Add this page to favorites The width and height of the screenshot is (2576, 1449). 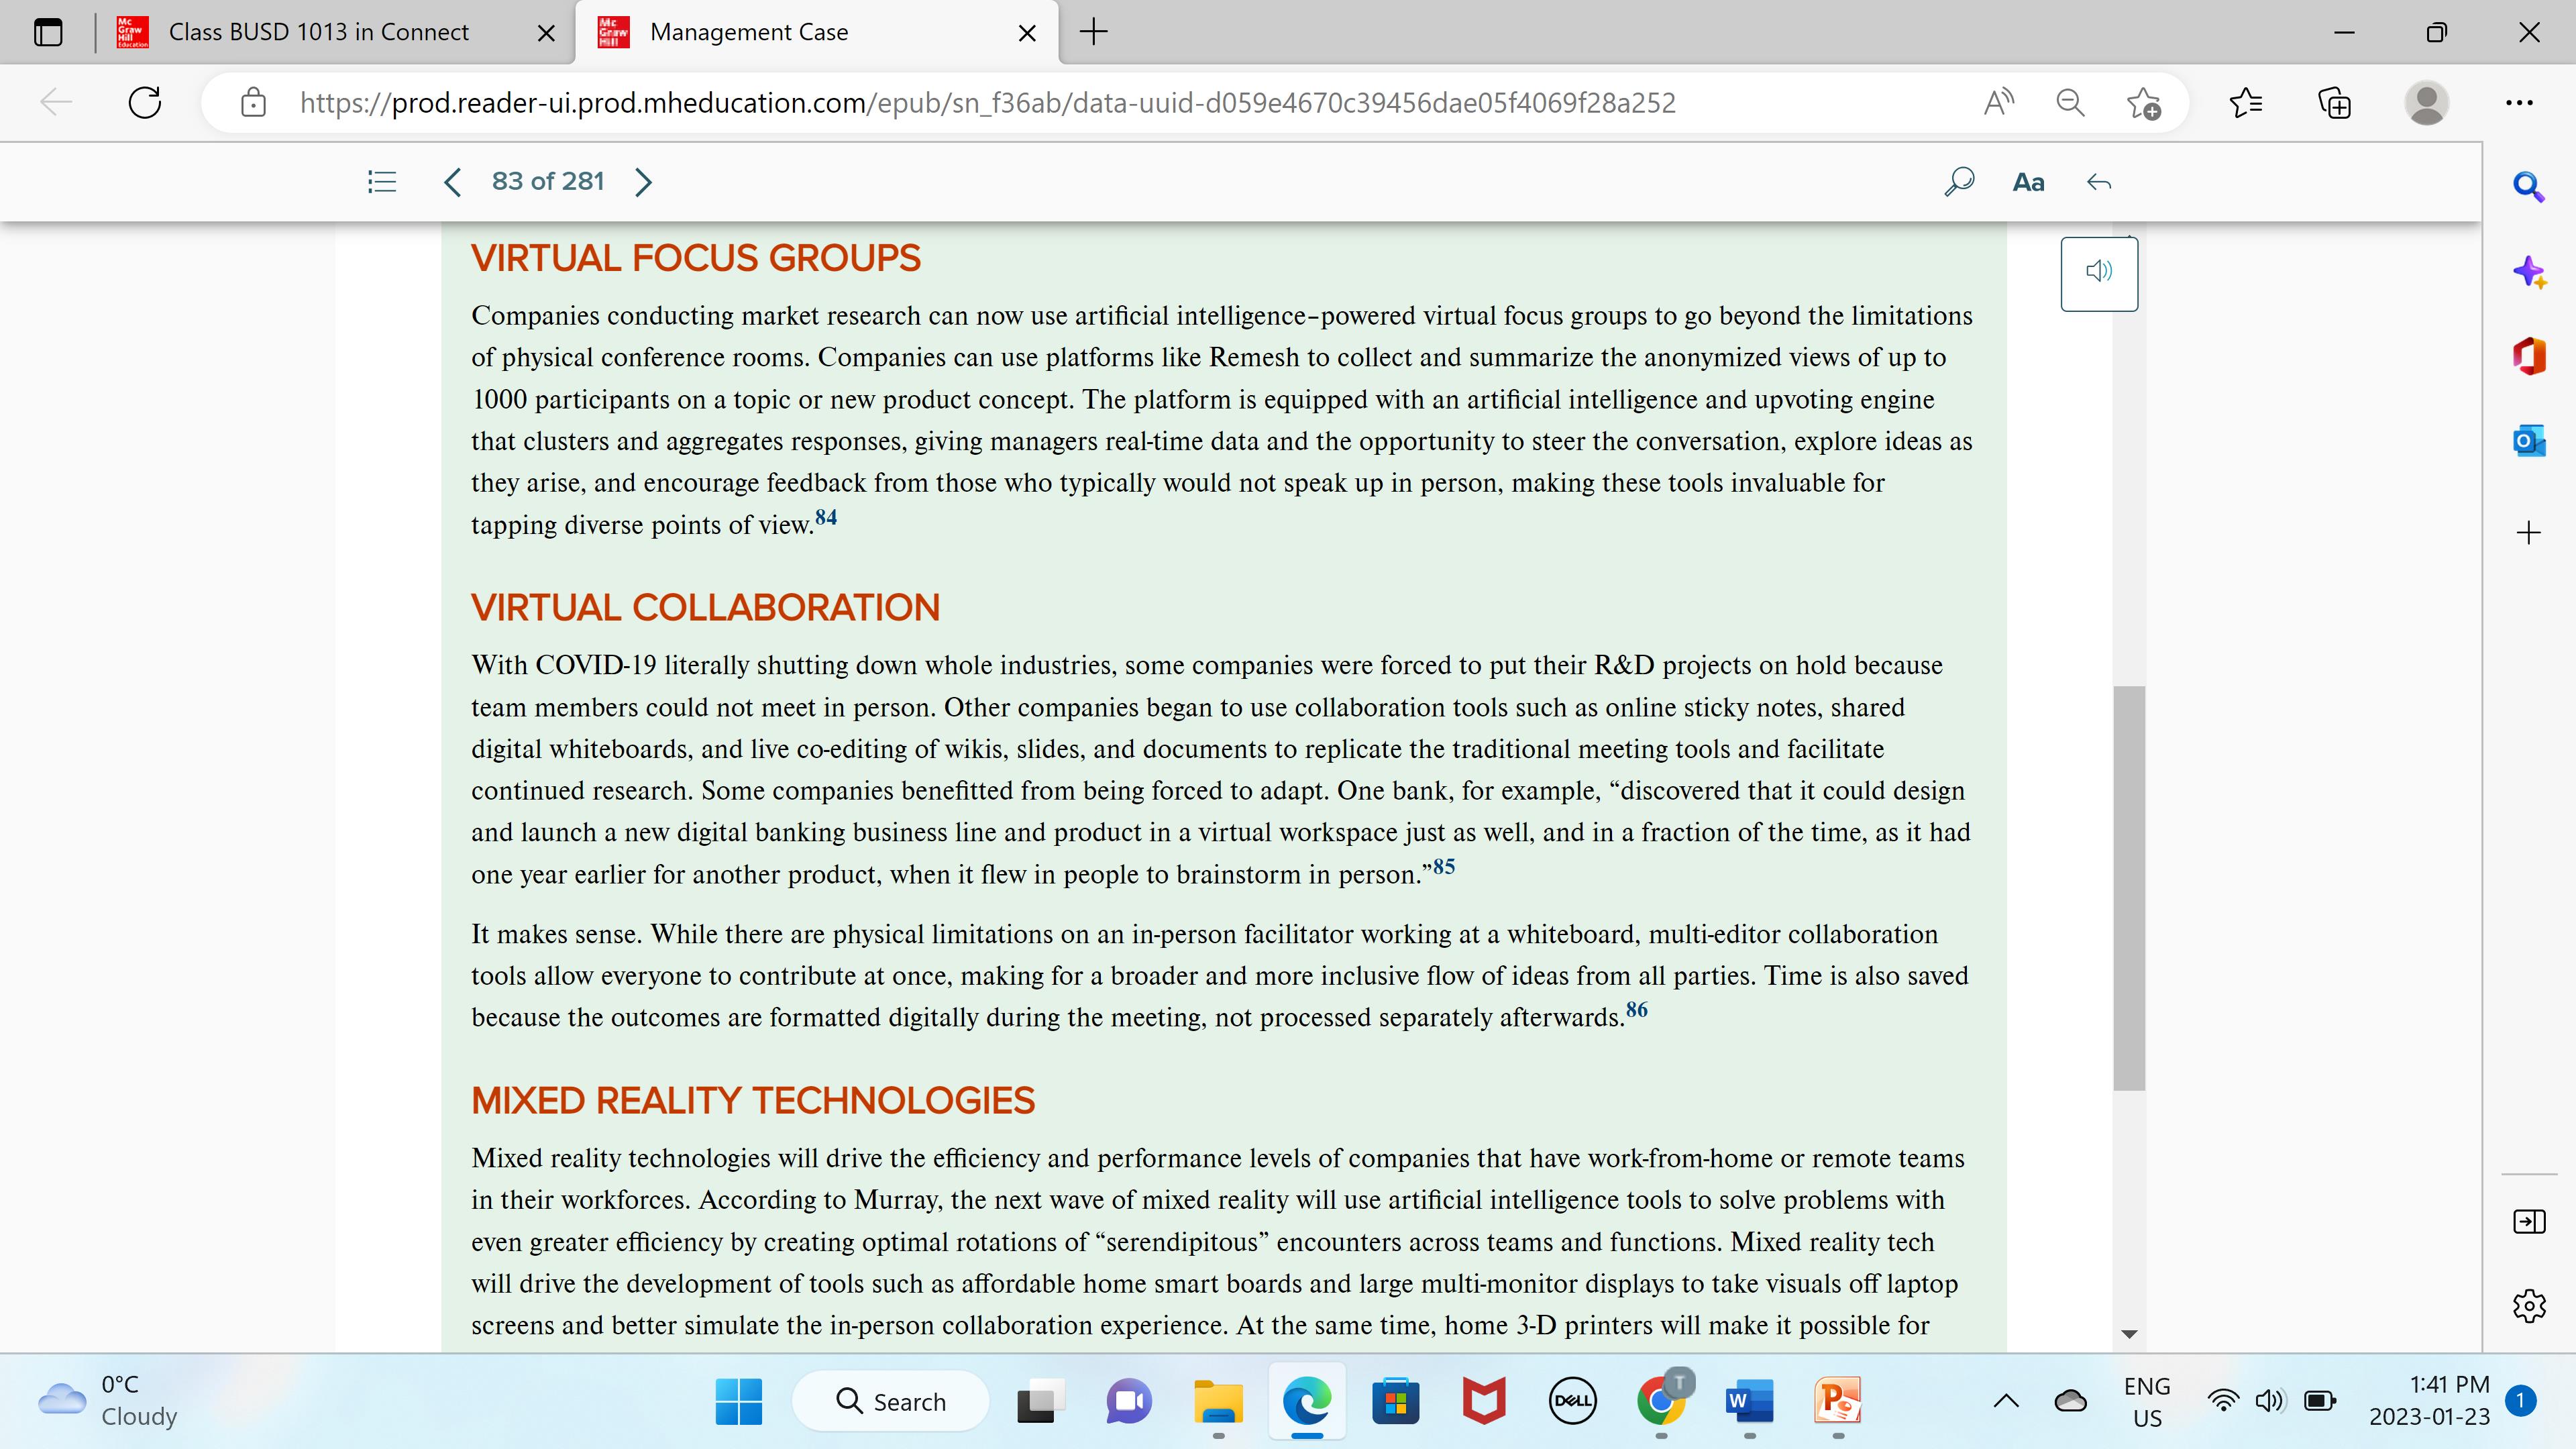click(2143, 102)
